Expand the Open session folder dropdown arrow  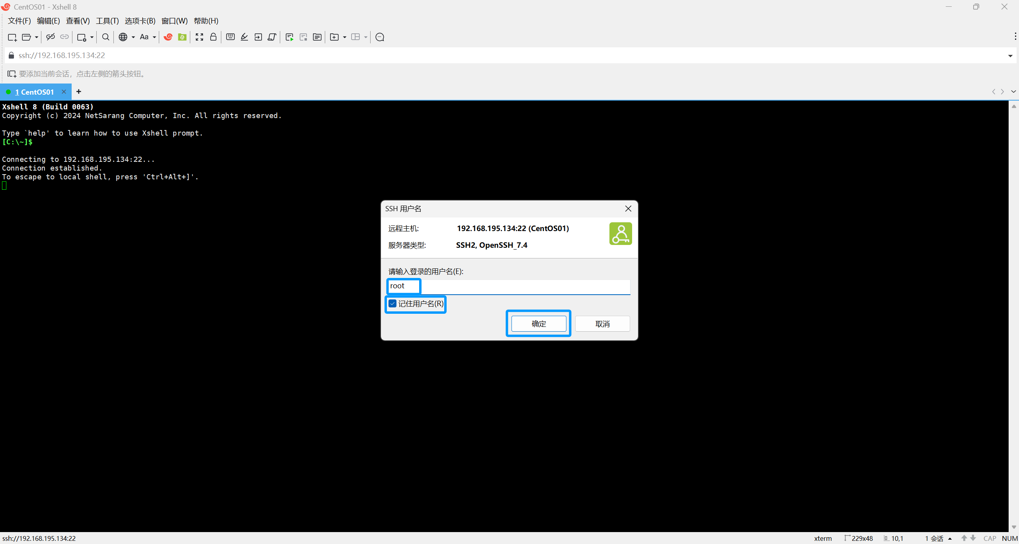pos(37,37)
